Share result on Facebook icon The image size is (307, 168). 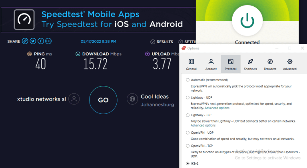pyautogui.click(x=41, y=41)
